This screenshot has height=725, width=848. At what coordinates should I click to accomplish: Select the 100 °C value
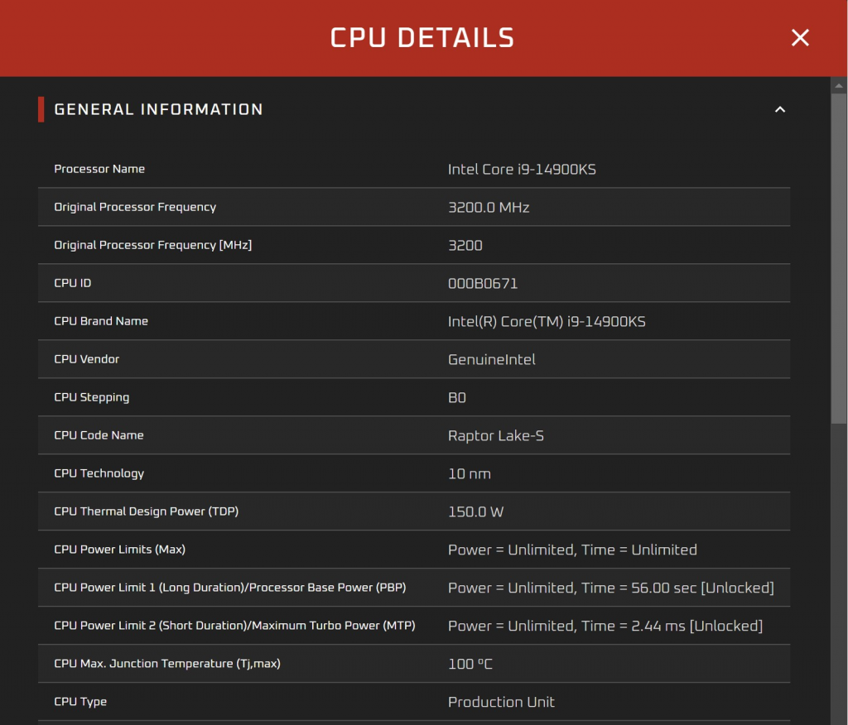[470, 664]
